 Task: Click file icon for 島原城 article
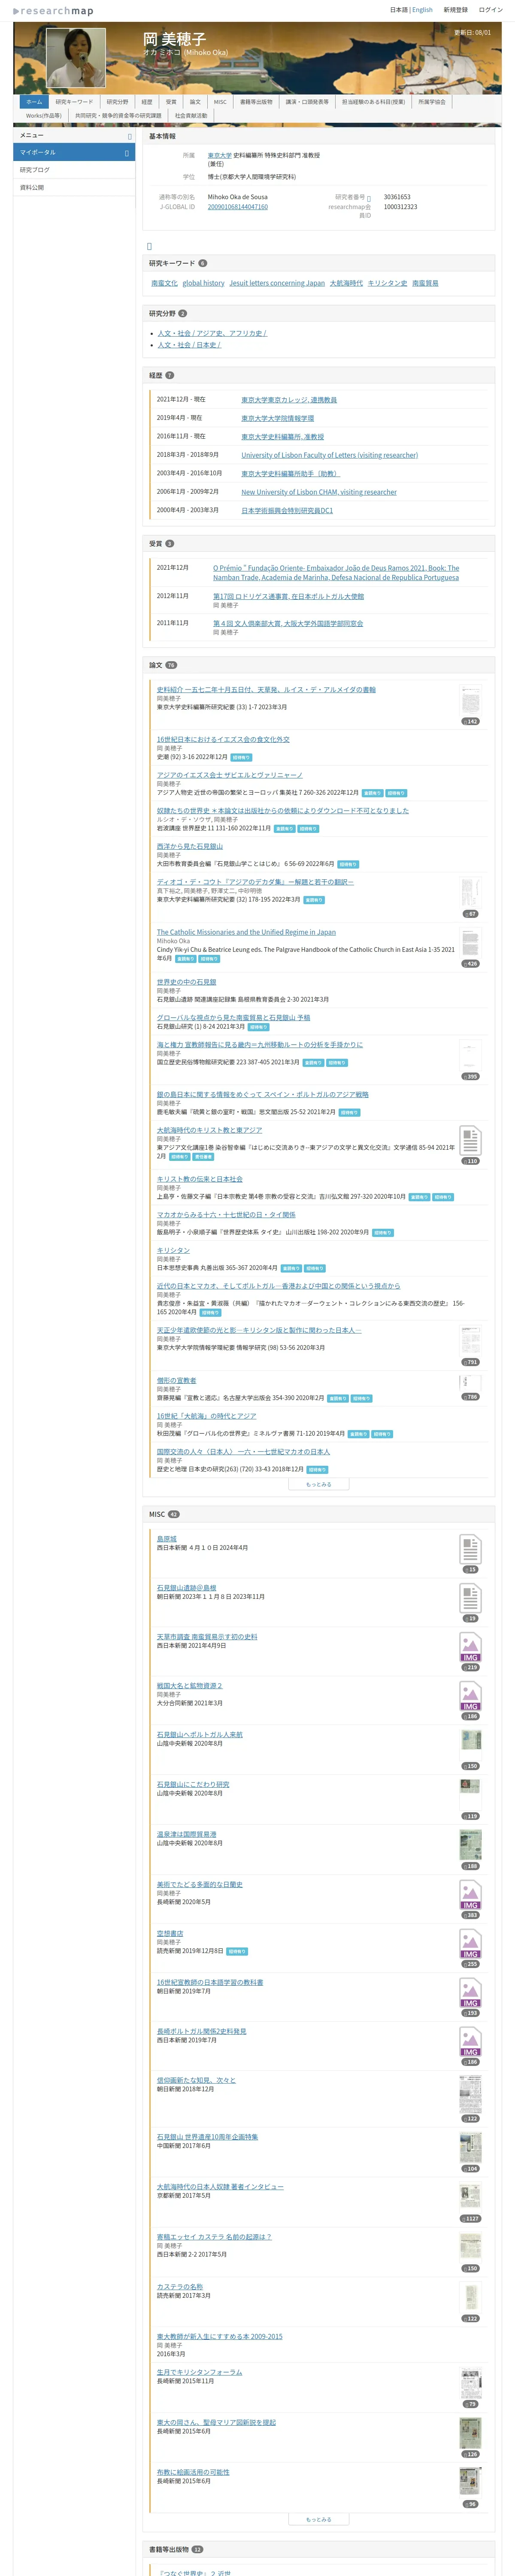pyautogui.click(x=470, y=1550)
